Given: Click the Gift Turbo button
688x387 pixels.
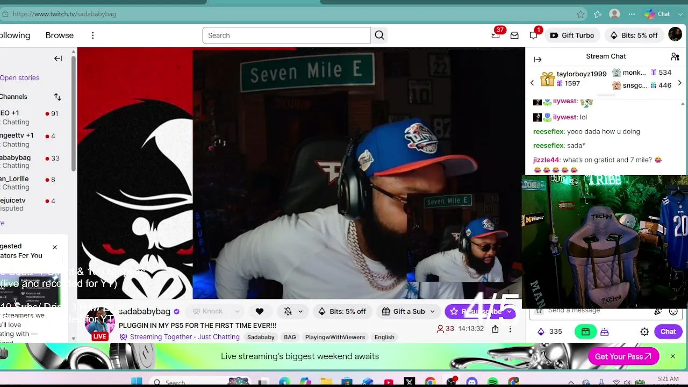Looking at the screenshot, I should click(x=572, y=35).
